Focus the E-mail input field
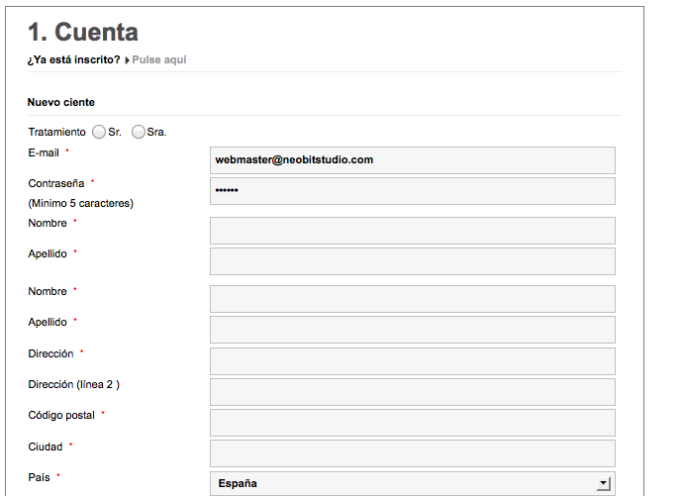Viewport: 685px width, 496px height. click(412, 160)
